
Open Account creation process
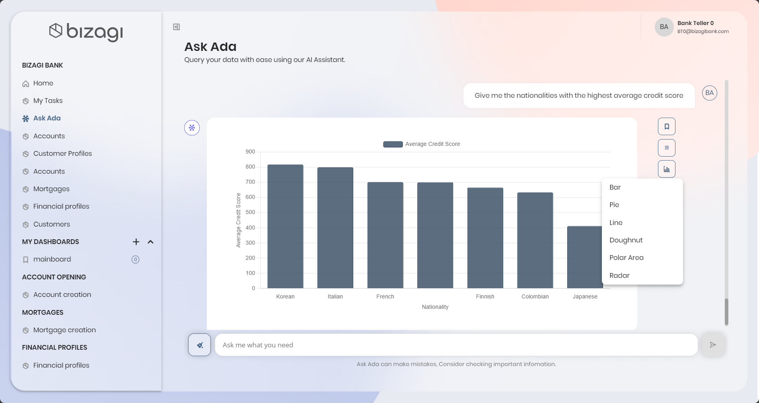(x=62, y=294)
